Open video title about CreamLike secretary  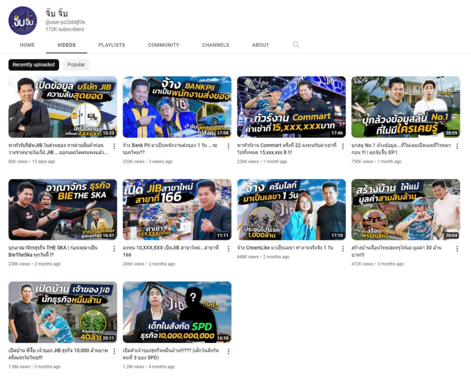click(285, 248)
